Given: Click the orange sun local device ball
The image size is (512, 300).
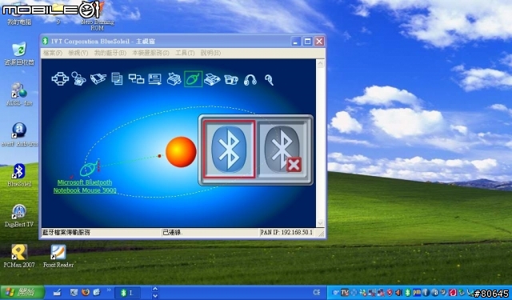Looking at the screenshot, I should coord(181,152).
